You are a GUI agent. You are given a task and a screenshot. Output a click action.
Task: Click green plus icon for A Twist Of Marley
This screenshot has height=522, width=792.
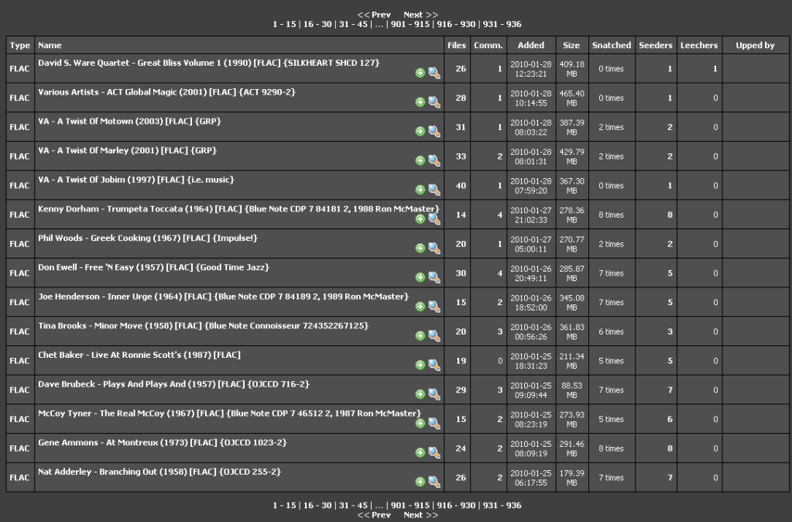(420, 160)
